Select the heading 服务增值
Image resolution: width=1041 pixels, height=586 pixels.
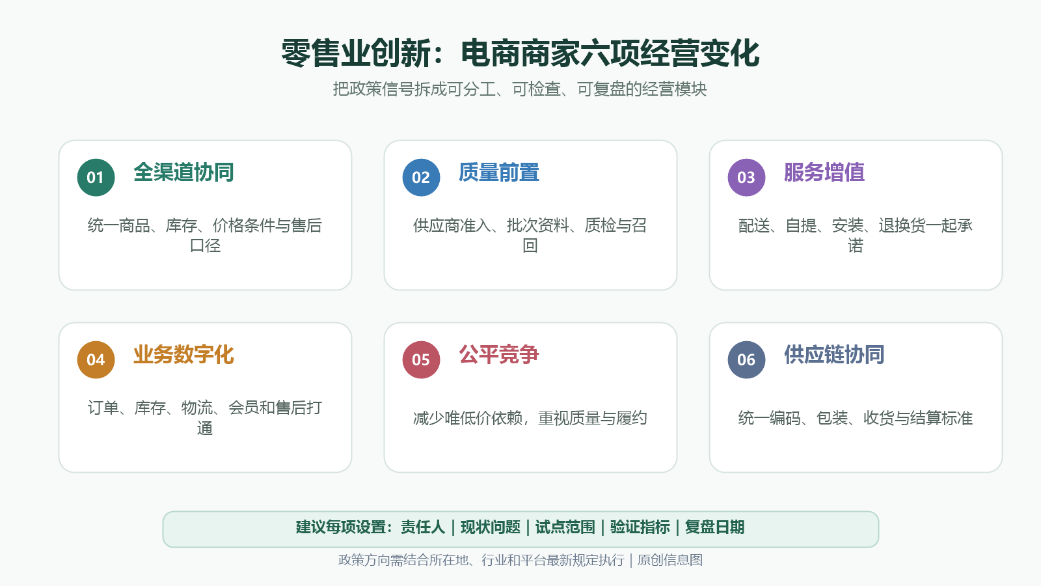[824, 173]
